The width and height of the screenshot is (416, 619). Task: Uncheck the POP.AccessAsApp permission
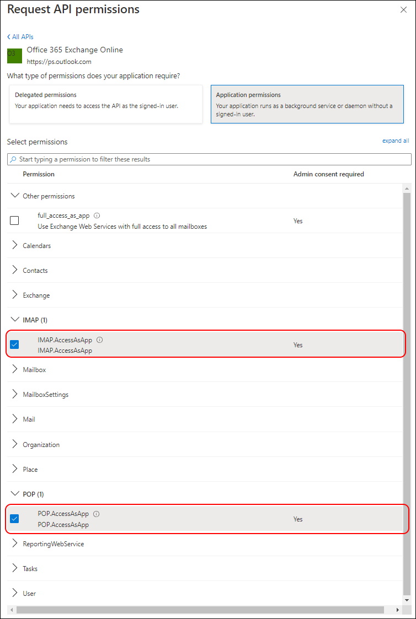point(14,519)
